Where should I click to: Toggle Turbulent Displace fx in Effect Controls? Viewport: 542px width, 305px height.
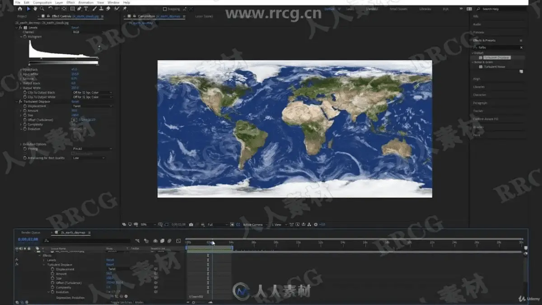[21, 102]
